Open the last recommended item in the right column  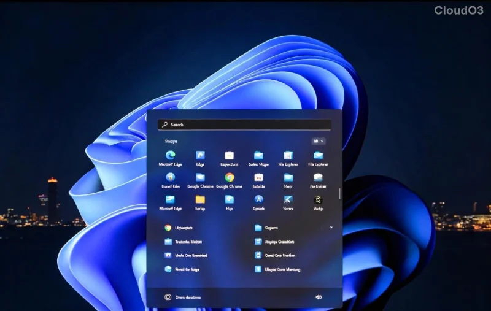pos(277,269)
